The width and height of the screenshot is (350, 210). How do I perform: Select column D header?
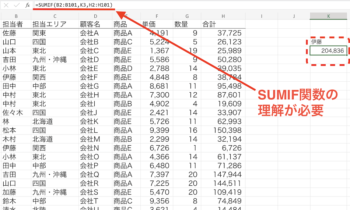pyautogui.click(x=95, y=16)
